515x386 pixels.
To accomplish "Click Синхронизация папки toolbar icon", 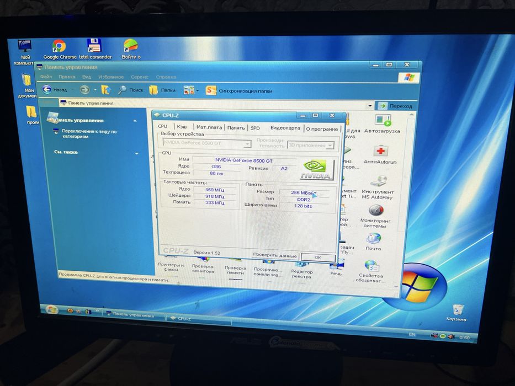I will click(239, 91).
